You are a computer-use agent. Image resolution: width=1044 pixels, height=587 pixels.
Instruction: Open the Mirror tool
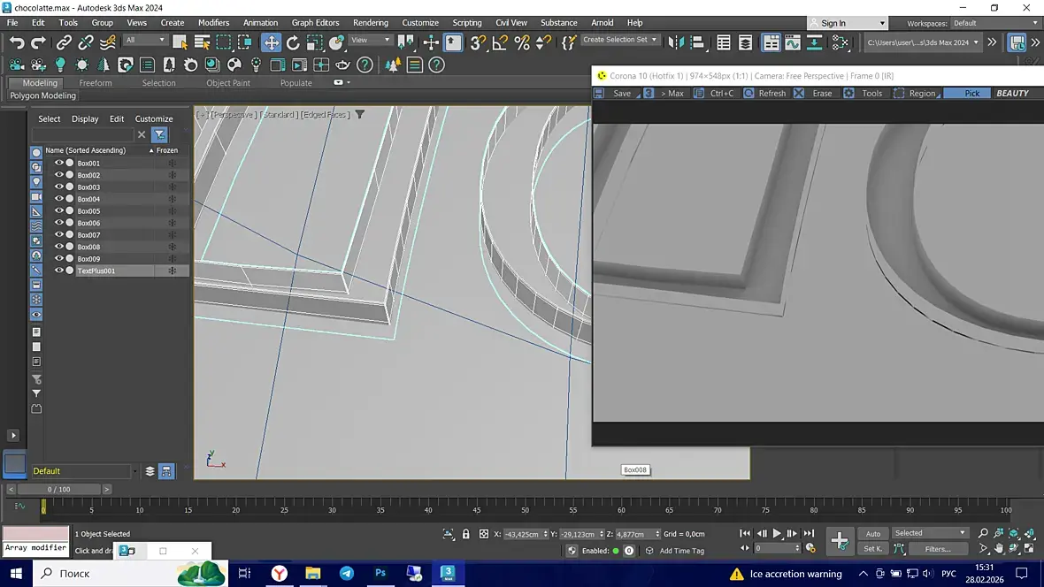click(677, 42)
